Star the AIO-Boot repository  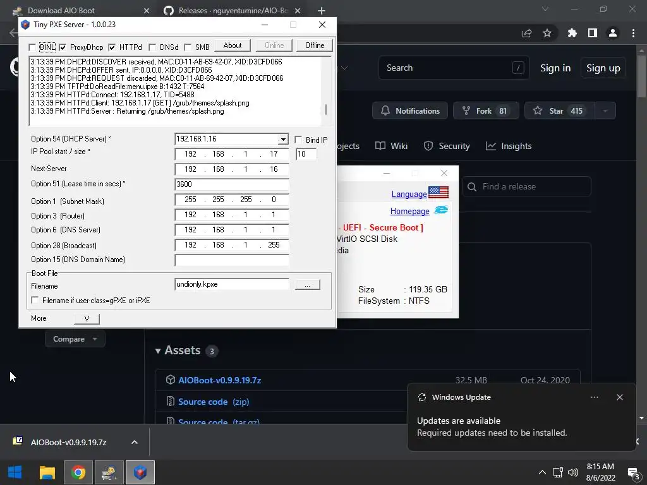click(x=560, y=111)
